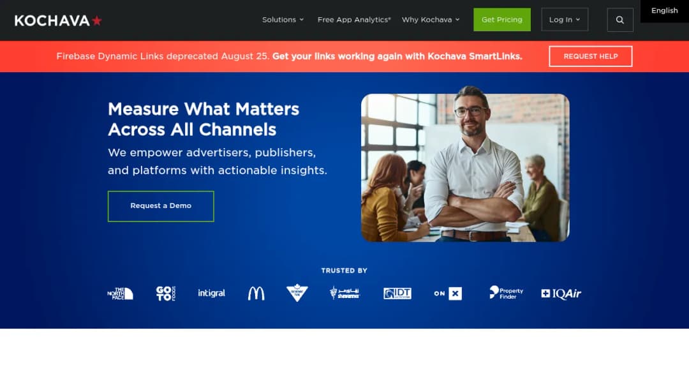Expand the Why Kochava dropdown menu
Viewport: 689px width, 388px height.
[x=431, y=20]
